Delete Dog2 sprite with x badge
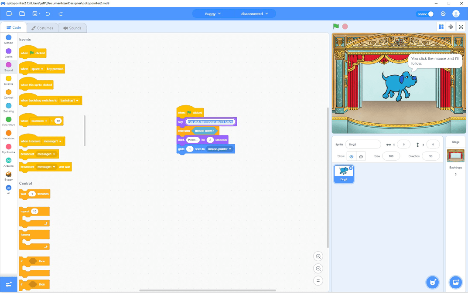The width and height of the screenshot is (468, 293). pyautogui.click(x=351, y=168)
